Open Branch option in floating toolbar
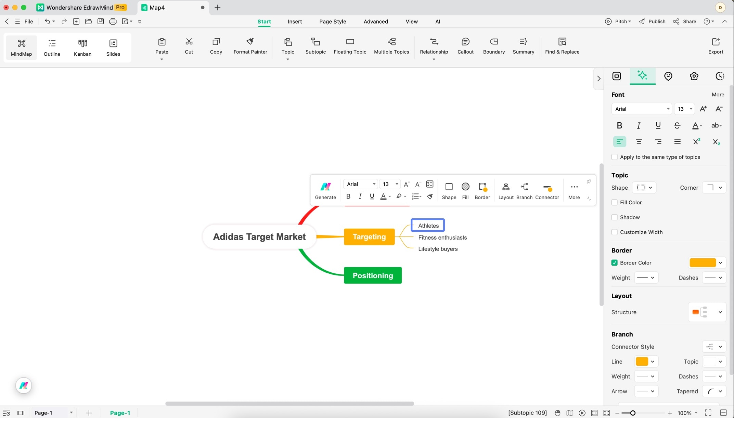This screenshot has height=421, width=734. click(x=524, y=191)
